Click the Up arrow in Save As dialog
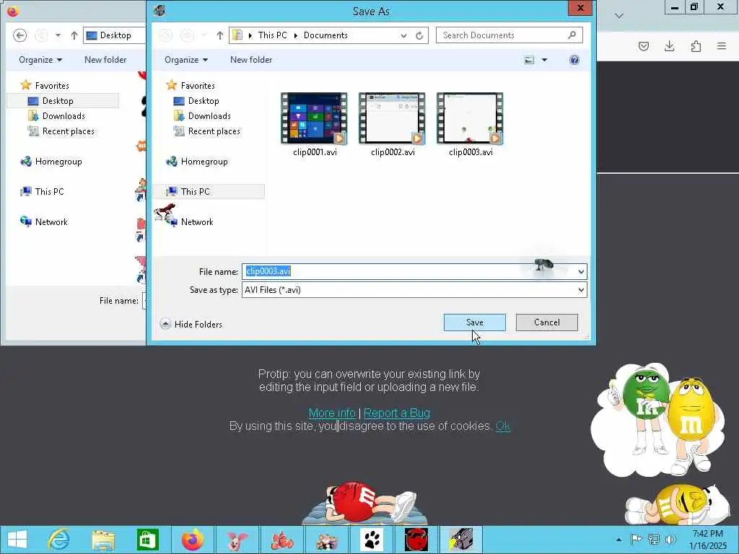739x554 pixels. pyautogui.click(x=219, y=35)
